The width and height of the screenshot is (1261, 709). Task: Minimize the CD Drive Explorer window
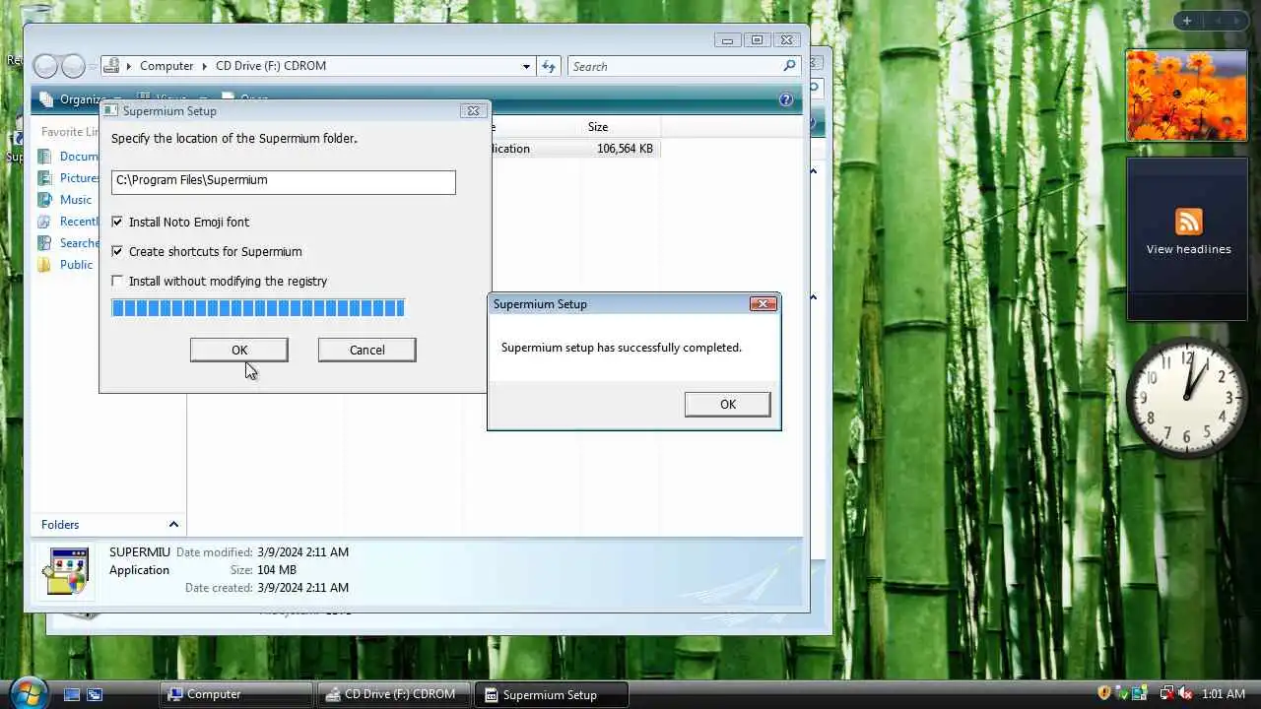tap(728, 40)
